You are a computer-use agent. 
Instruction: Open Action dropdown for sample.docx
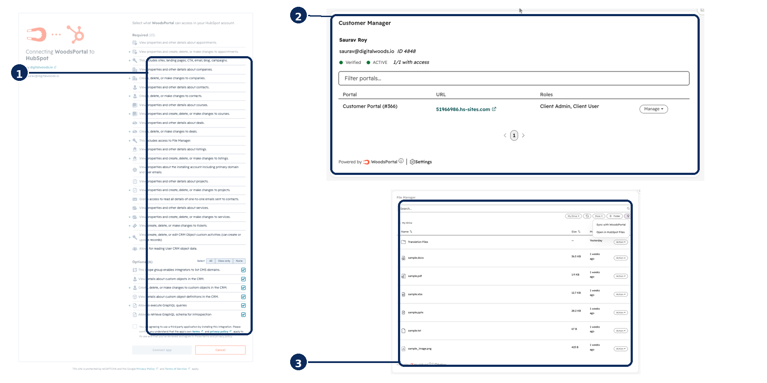tap(621, 258)
